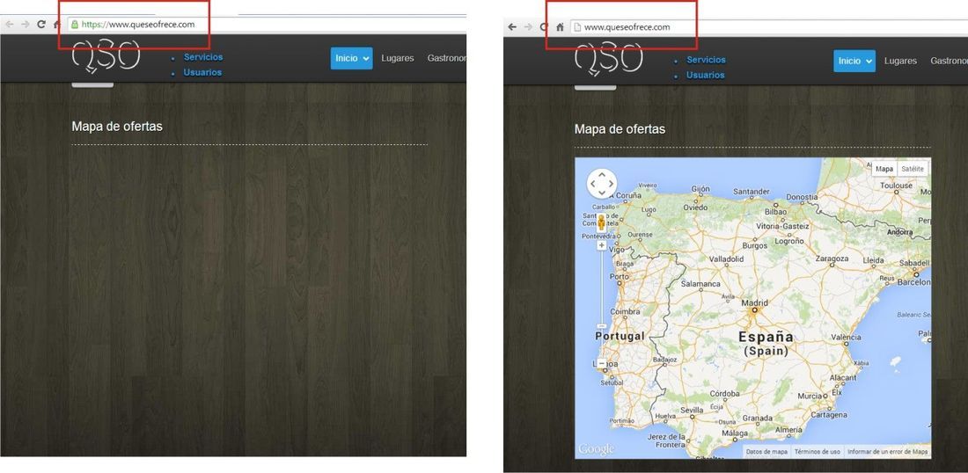Open the Usuarios link in the left browser
Viewport: 968px width, 473px height.
pyautogui.click(x=202, y=72)
